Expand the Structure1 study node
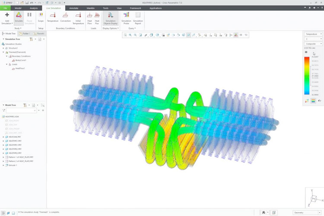324x216 pixels. (x=3, y=48)
